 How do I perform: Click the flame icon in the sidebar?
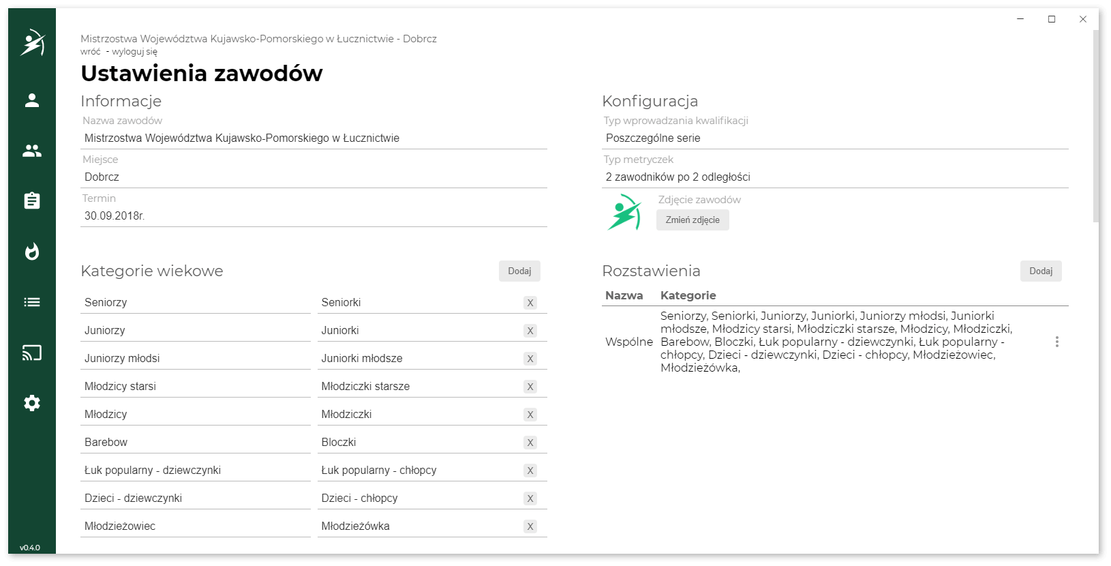(32, 252)
